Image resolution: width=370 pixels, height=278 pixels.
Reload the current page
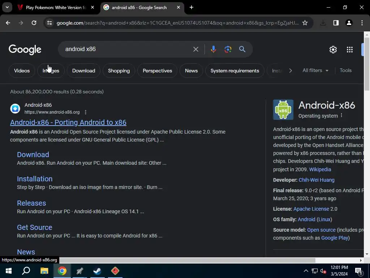point(34,23)
